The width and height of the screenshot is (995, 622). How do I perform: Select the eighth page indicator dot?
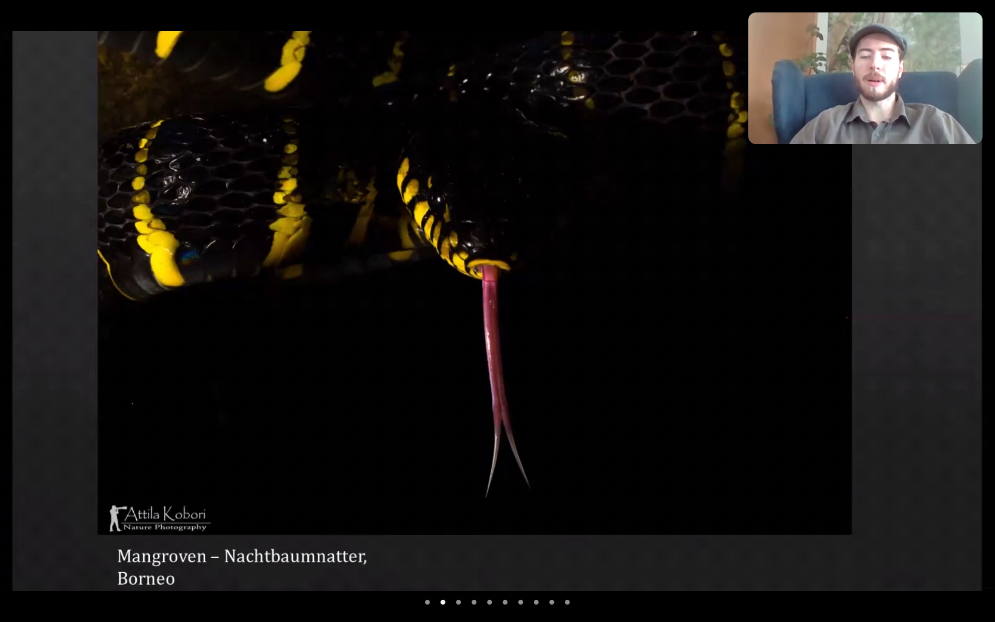pos(536,602)
